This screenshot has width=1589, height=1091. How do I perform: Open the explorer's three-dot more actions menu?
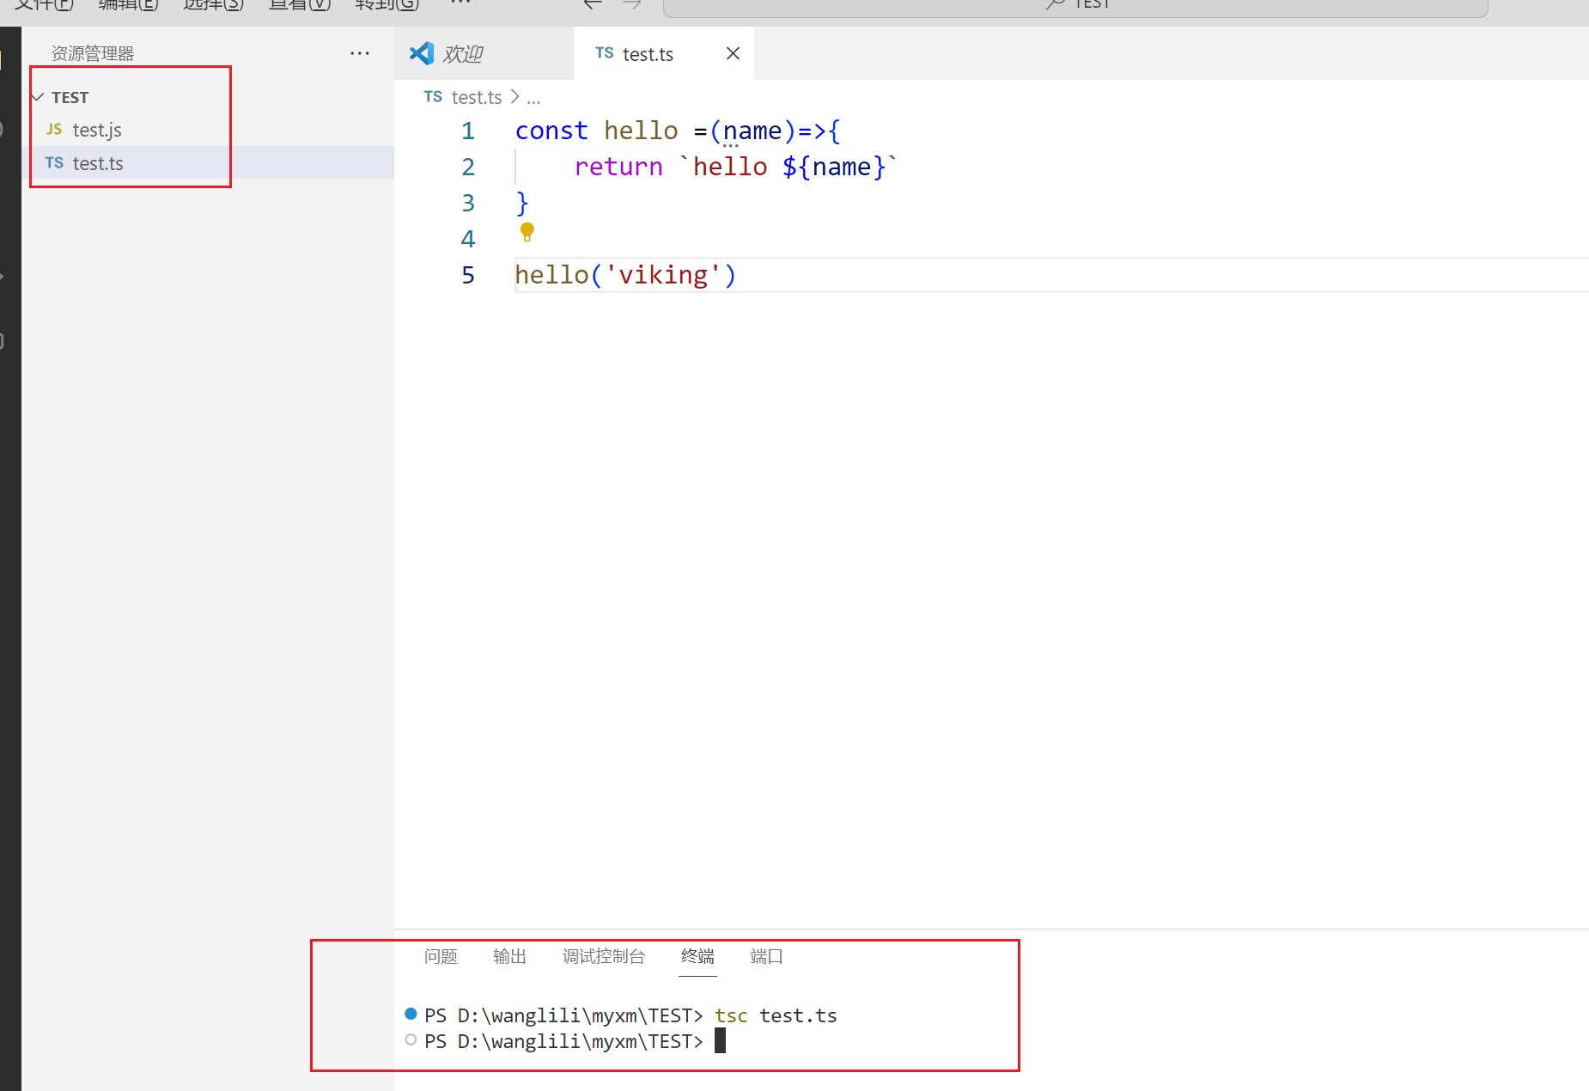click(x=359, y=54)
